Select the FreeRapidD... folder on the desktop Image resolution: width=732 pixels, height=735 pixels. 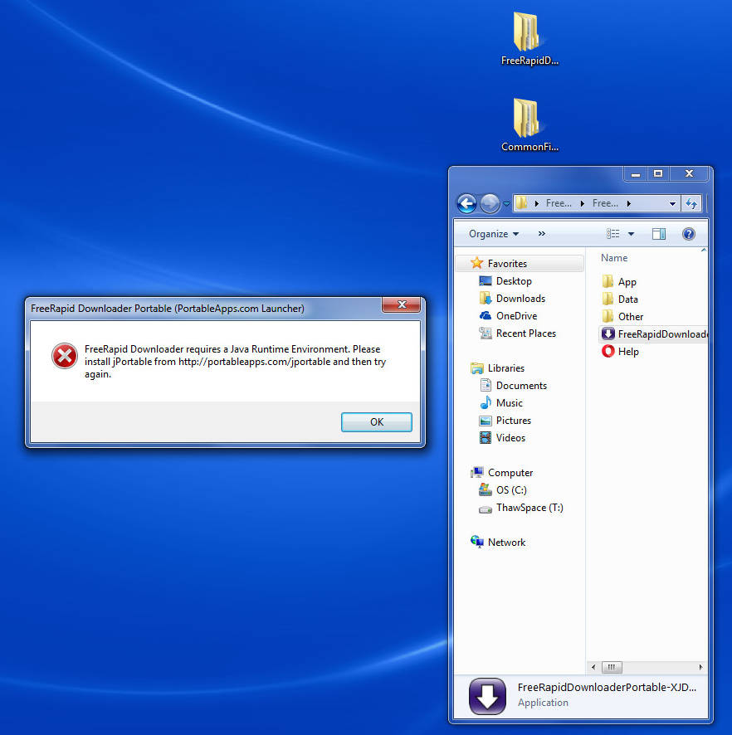coord(529,39)
